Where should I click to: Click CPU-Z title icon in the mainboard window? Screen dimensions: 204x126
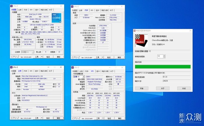pyautogui.click(x=12, y=67)
